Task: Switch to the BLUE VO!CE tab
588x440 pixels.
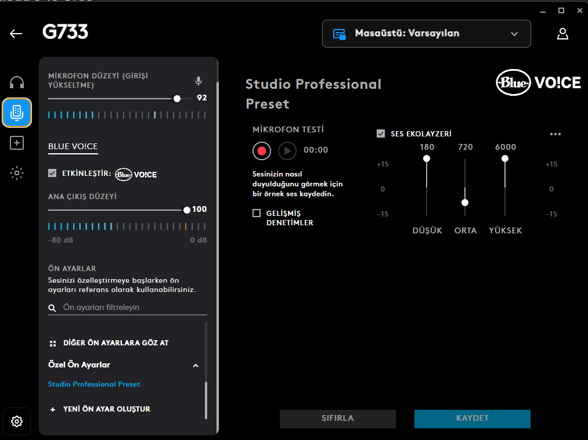Action: [x=73, y=147]
